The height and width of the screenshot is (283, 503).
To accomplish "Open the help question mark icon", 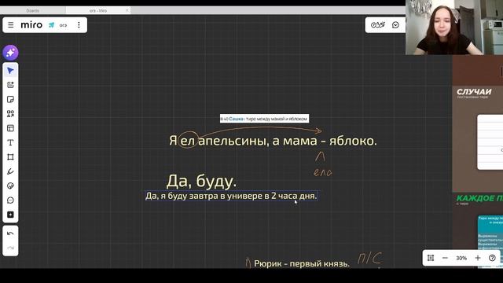I will 492,258.
